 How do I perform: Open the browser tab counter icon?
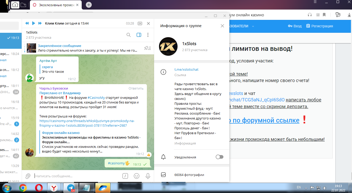tap(15, 5)
